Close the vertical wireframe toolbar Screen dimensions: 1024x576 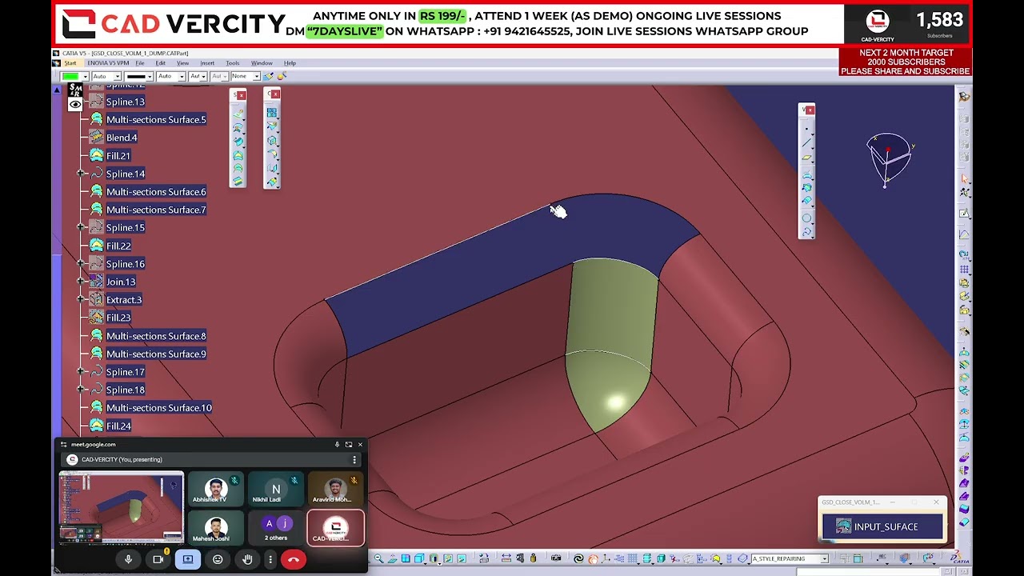810,110
